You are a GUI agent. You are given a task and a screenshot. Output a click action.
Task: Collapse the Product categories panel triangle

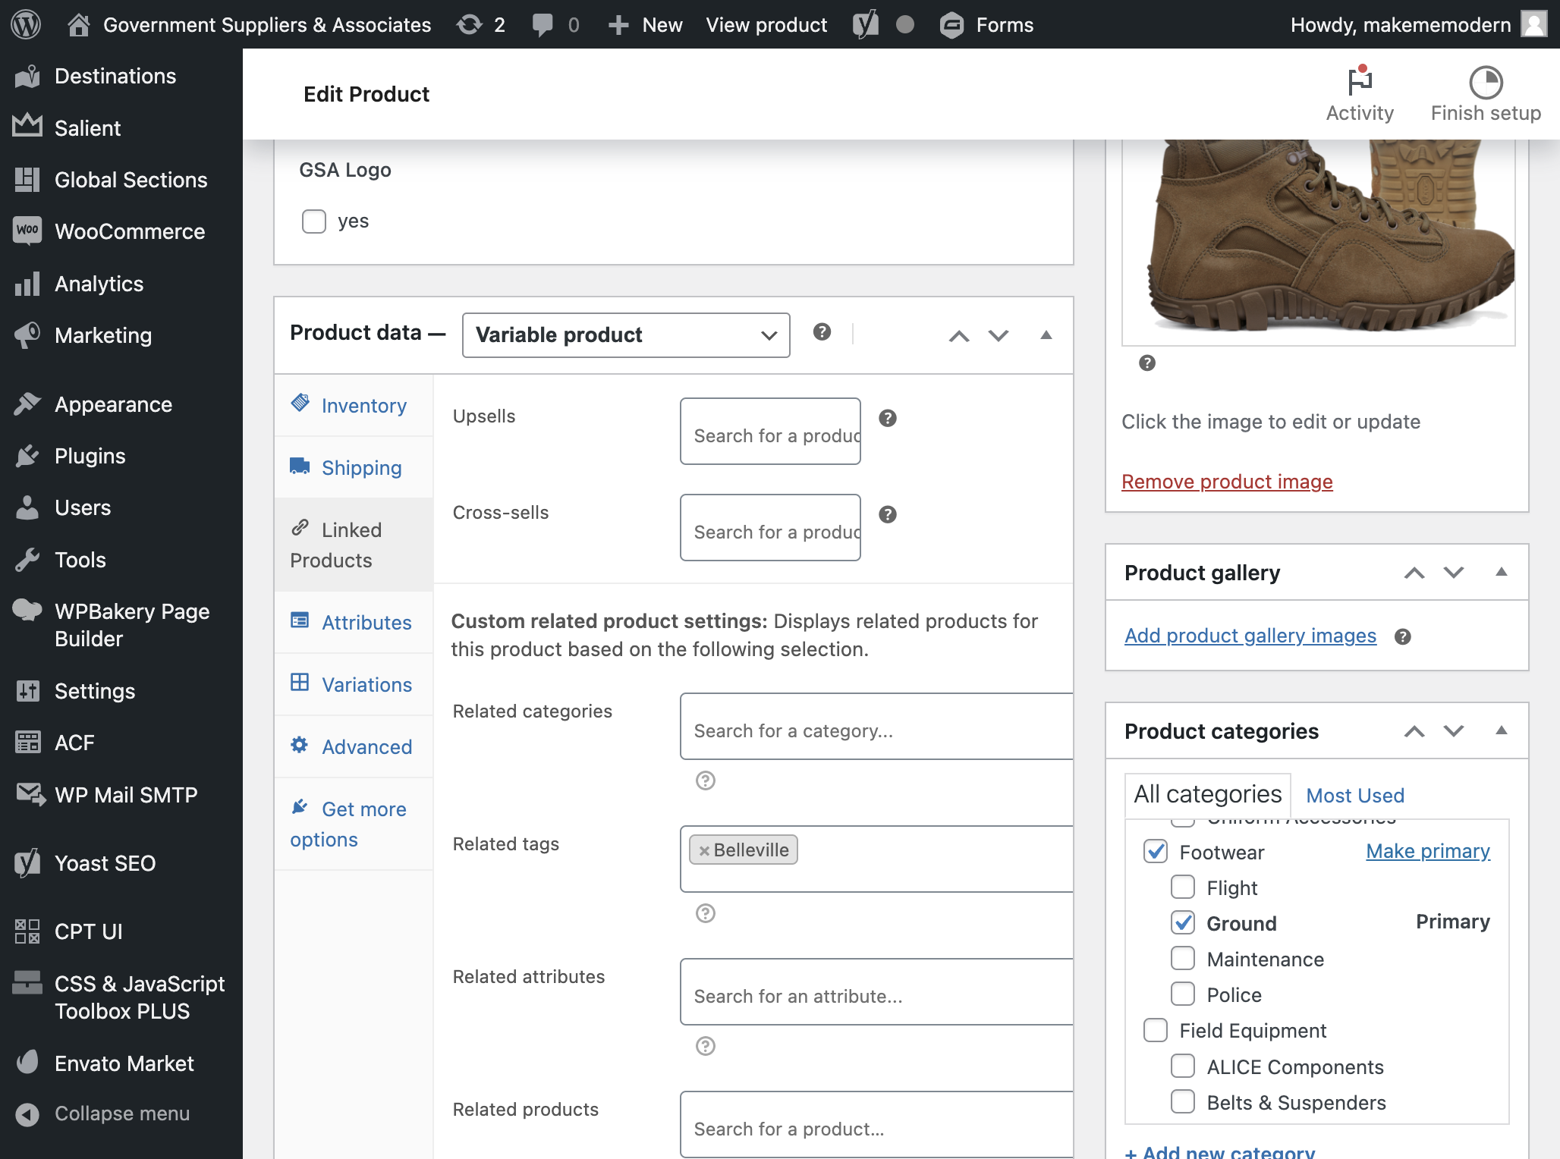coord(1501,730)
